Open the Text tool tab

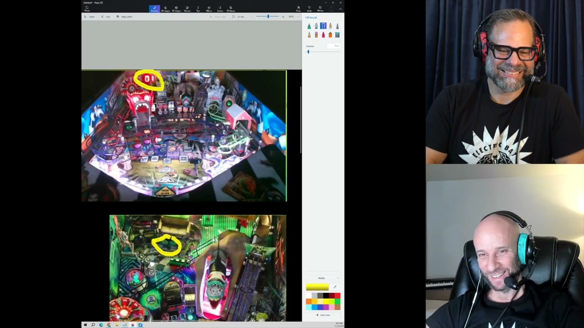[198, 9]
